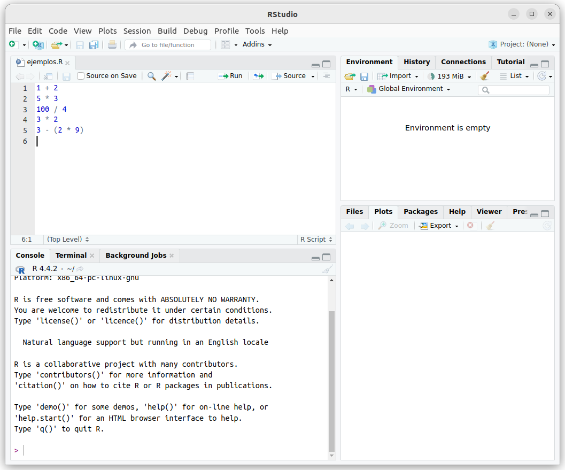Open the Debug menu
The image size is (565, 470).
pyautogui.click(x=195, y=31)
